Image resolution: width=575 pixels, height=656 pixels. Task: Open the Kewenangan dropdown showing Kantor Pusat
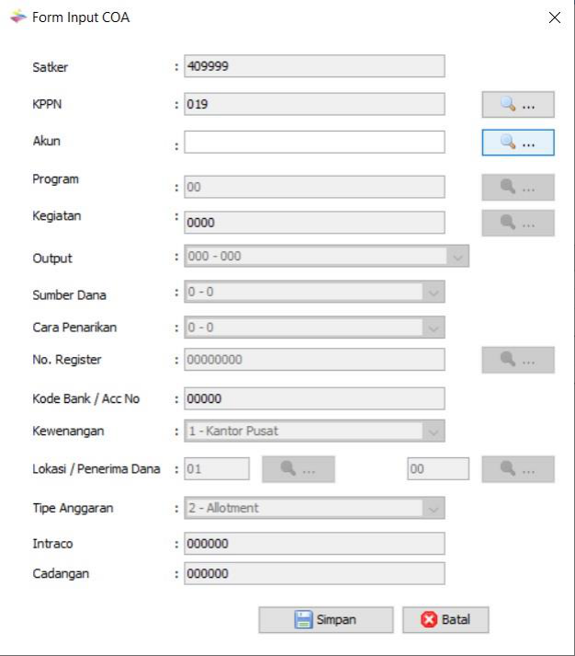point(434,431)
